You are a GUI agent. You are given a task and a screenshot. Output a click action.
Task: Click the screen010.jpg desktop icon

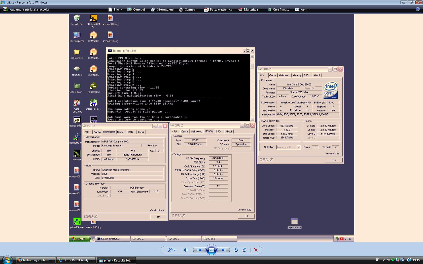(110, 37)
